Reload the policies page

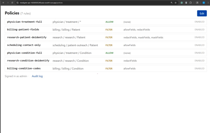pos(12,3)
